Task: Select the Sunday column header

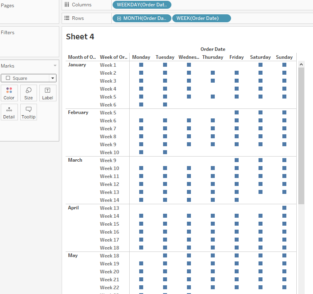Action: (x=284, y=57)
